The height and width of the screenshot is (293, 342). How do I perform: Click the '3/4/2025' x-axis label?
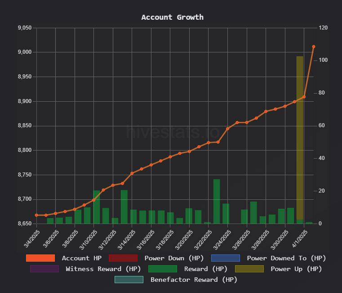[32, 239]
